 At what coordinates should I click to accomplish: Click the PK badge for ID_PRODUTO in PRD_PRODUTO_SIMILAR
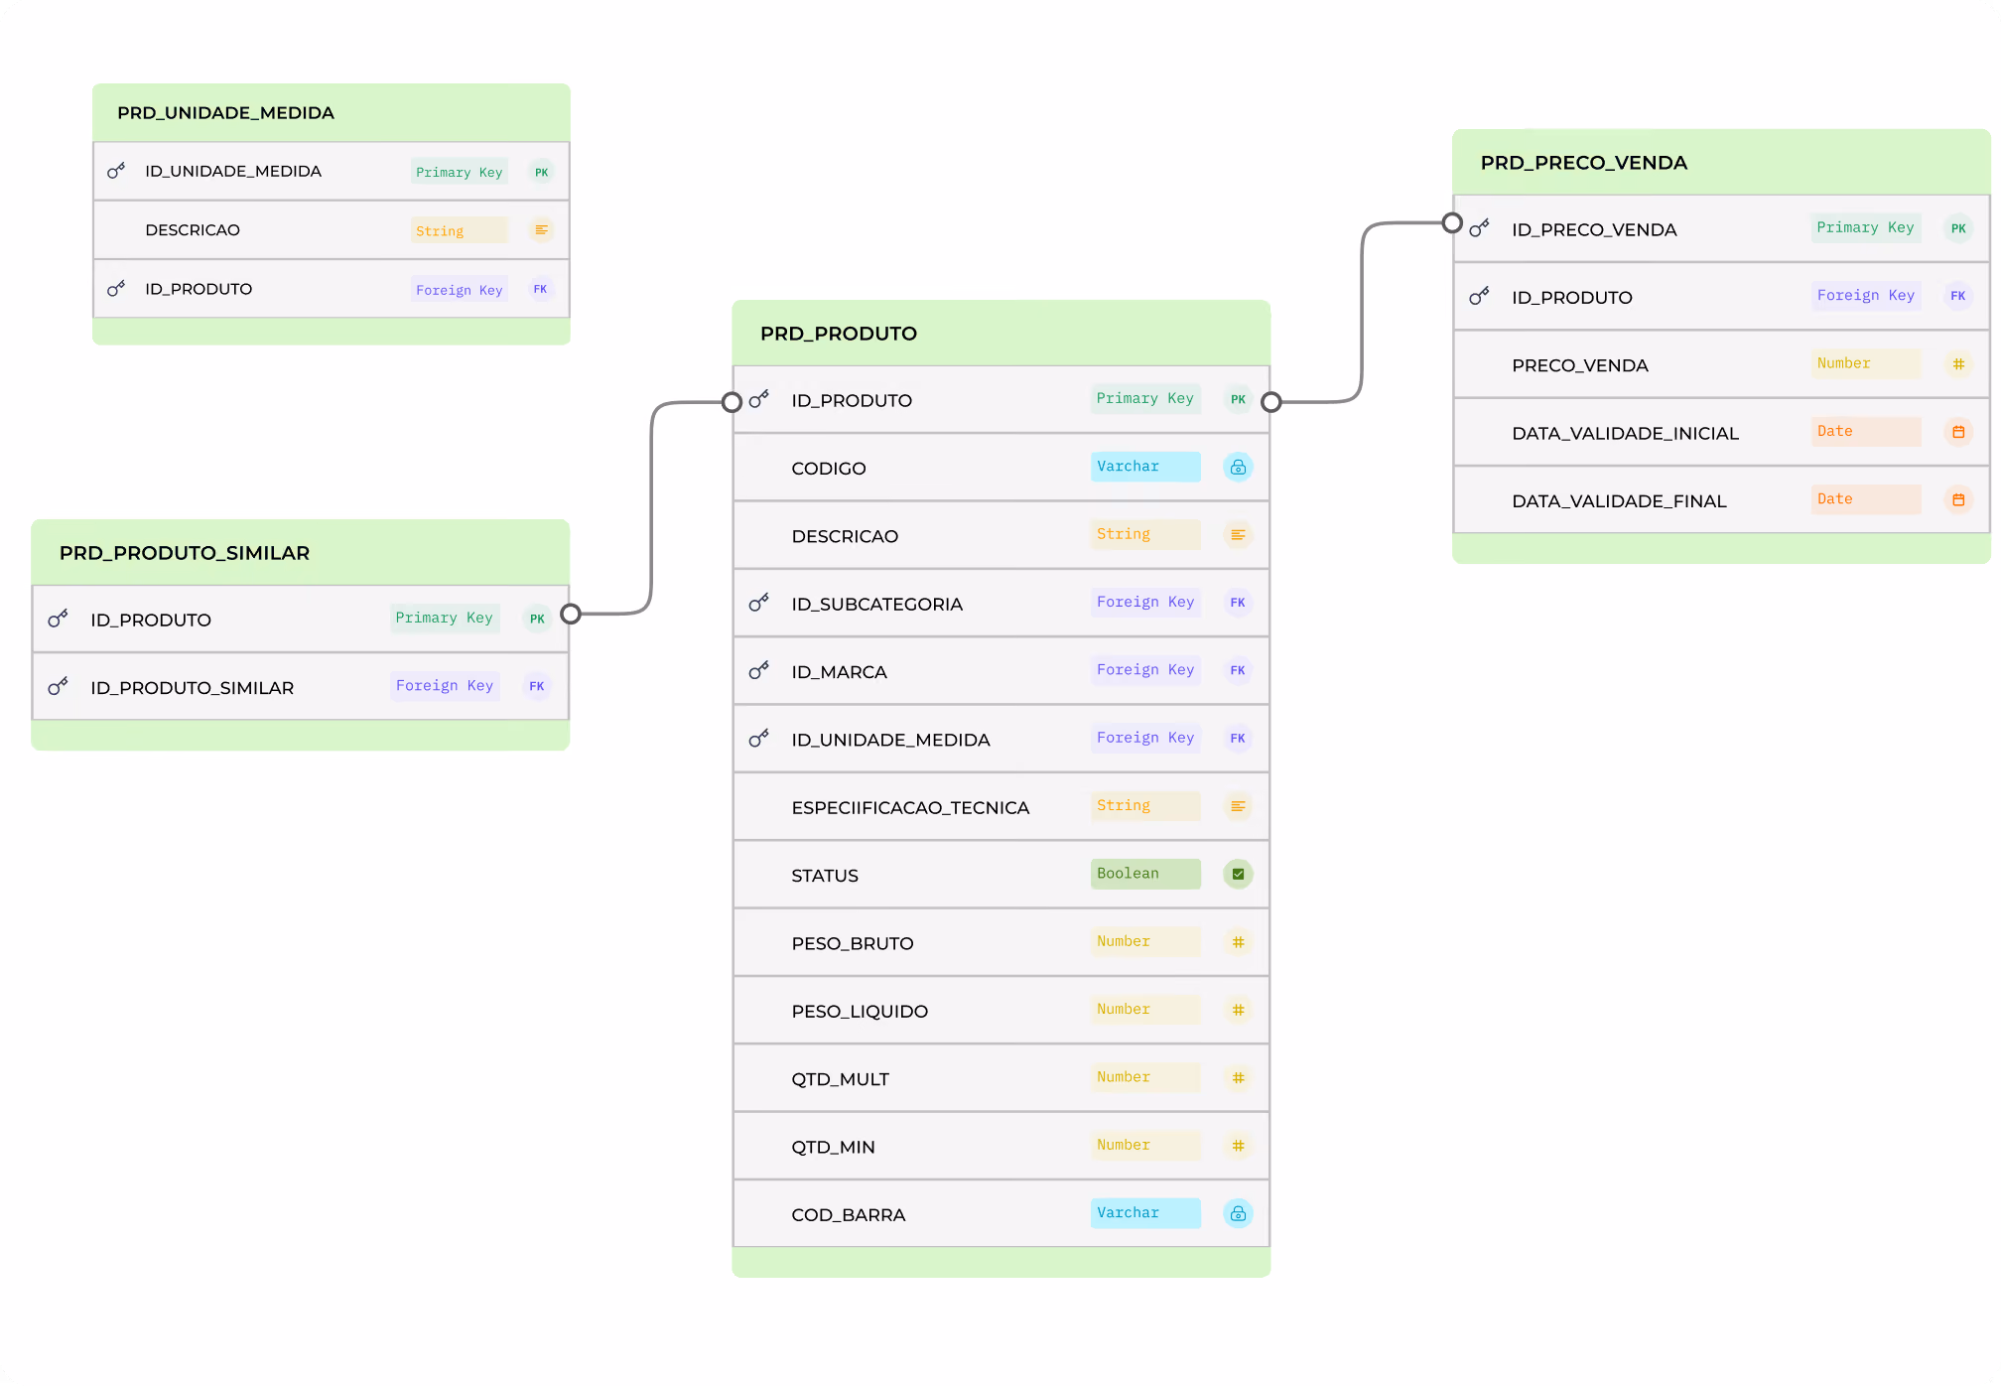537,619
